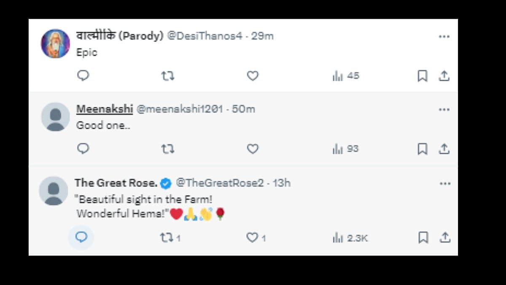
Task: Open more options for DesiThanos4's tweet
Action: 444,37
